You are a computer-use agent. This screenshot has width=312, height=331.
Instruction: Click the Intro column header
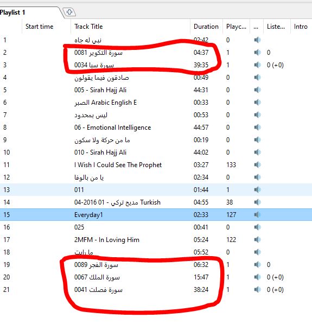[301, 27]
